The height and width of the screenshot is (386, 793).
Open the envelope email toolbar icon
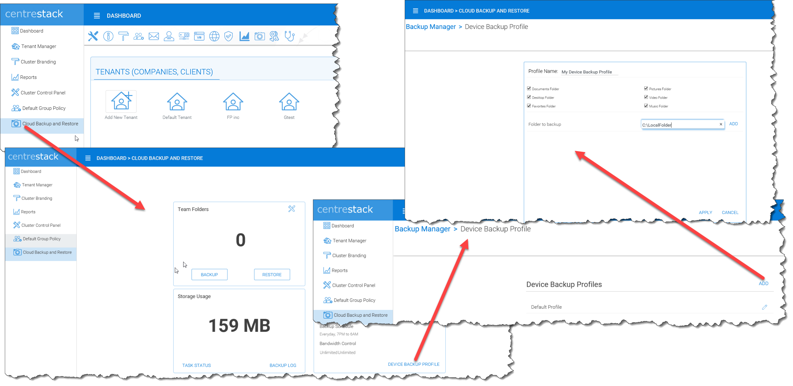154,36
